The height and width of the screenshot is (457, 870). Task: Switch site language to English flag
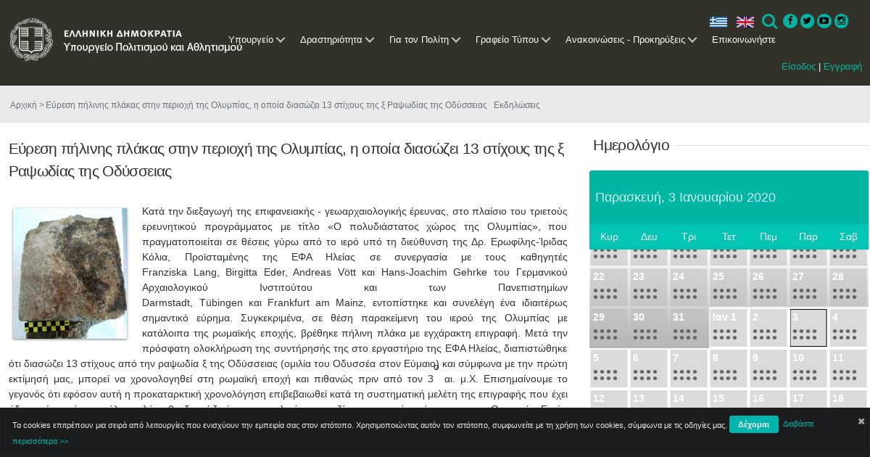click(745, 22)
